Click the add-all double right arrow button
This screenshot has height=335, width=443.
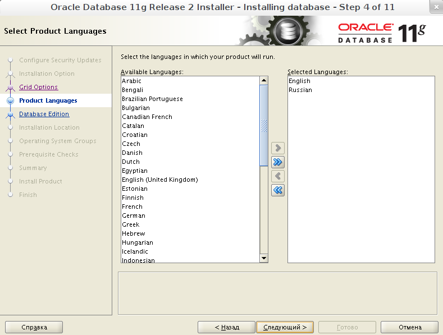pos(277,162)
